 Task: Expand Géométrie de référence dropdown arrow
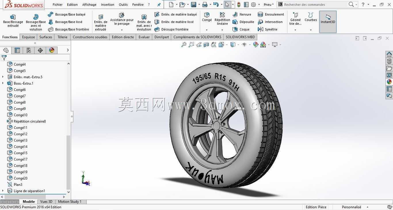[295, 30]
